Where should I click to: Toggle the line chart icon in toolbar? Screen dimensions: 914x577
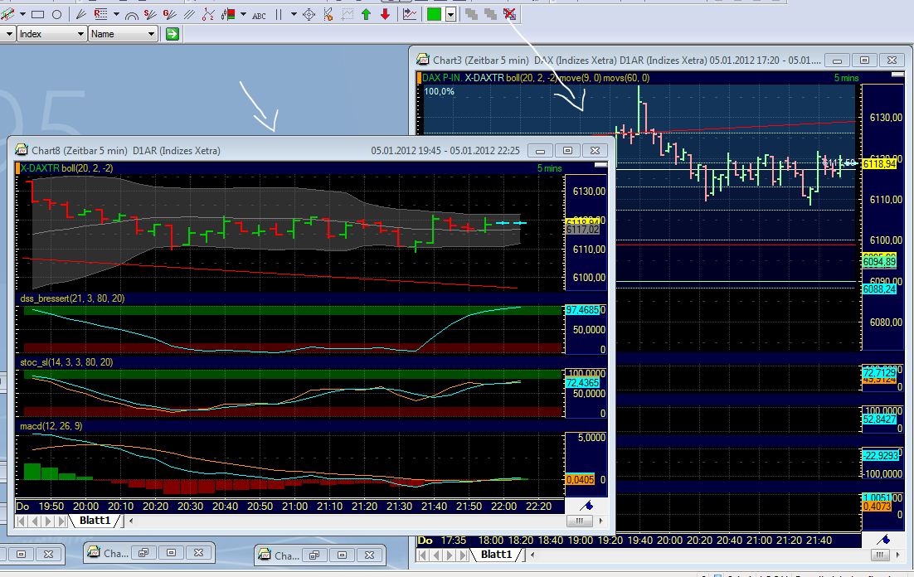click(x=410, y=14)
